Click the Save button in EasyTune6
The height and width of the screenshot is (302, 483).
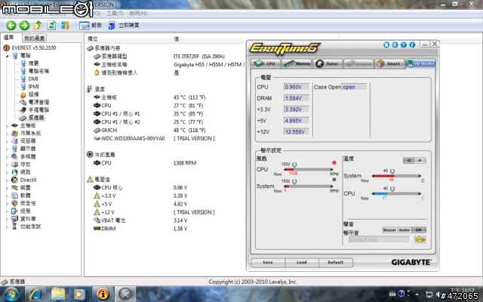pyautogui.click(x=268, y=263)
